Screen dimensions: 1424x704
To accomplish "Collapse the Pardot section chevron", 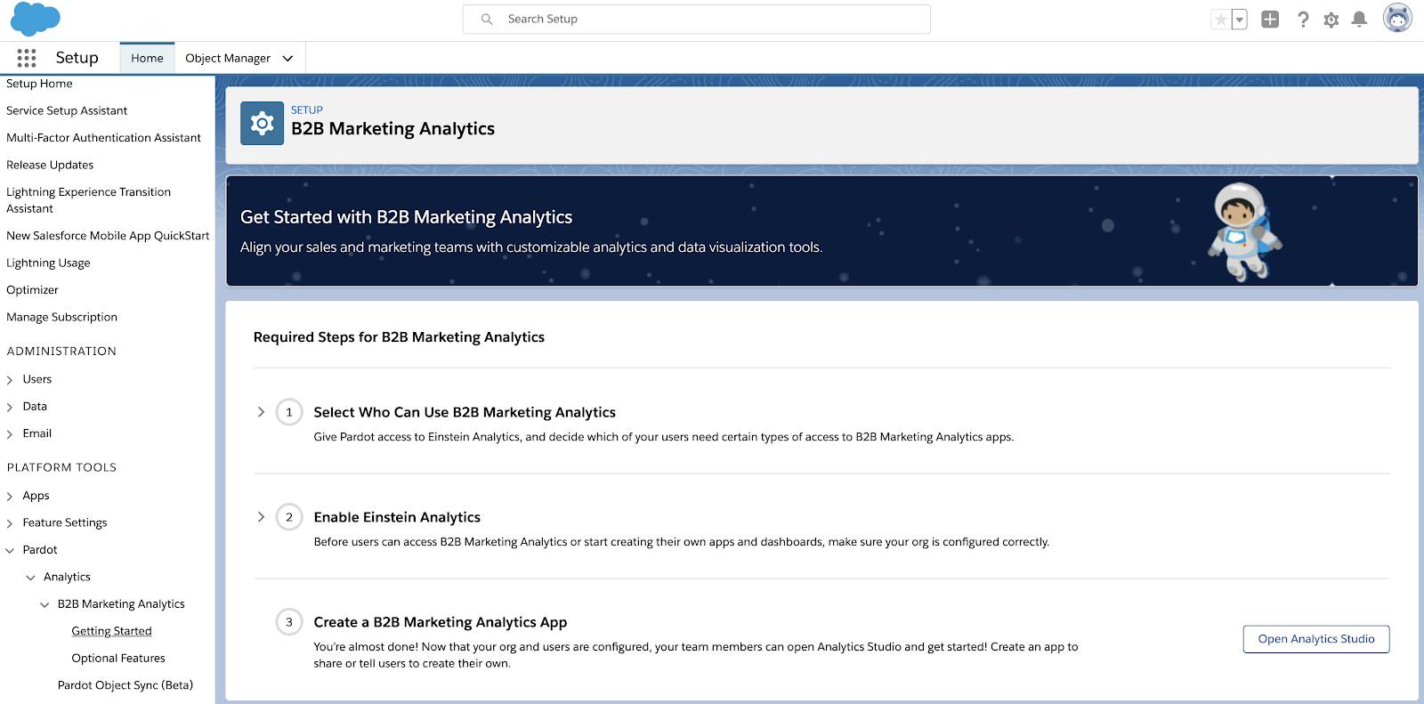I will click(10, 551).
